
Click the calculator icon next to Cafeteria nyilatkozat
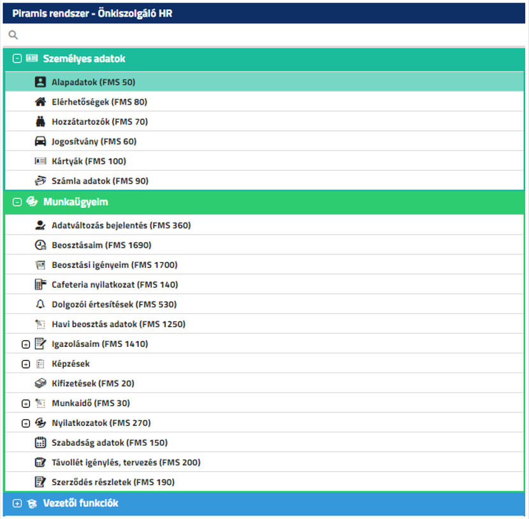(40, 284)
